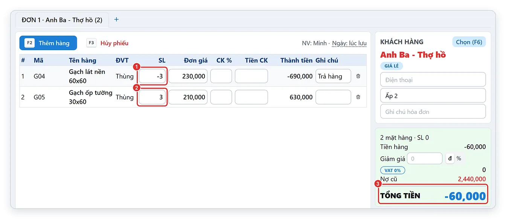This screenshot has width=506, height=219.
Task: Click the Tên hàng column header
Action: (82, 60)
